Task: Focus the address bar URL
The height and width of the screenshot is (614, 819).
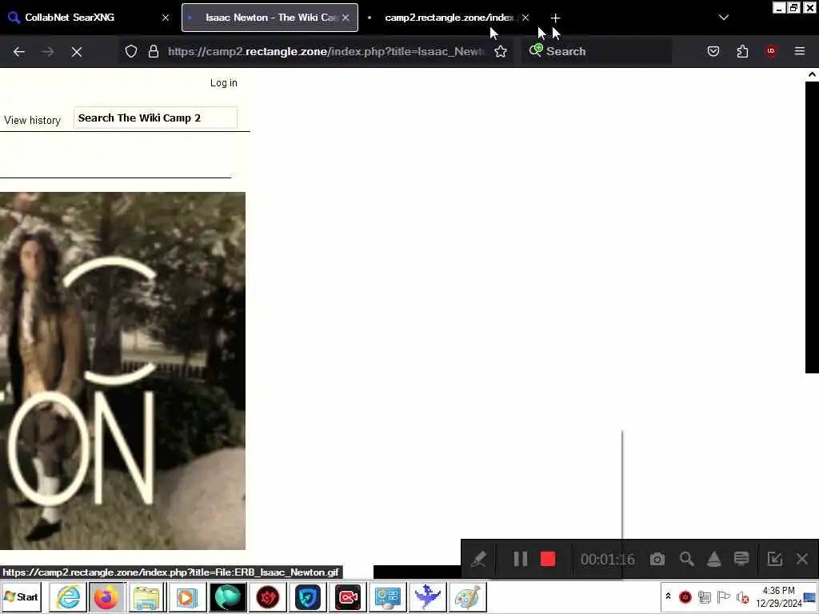Action: pyautogui.click(x=326, y=51)
